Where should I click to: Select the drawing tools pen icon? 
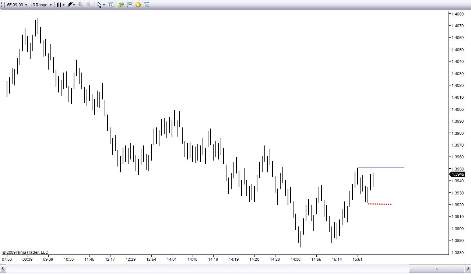point(69,5)
